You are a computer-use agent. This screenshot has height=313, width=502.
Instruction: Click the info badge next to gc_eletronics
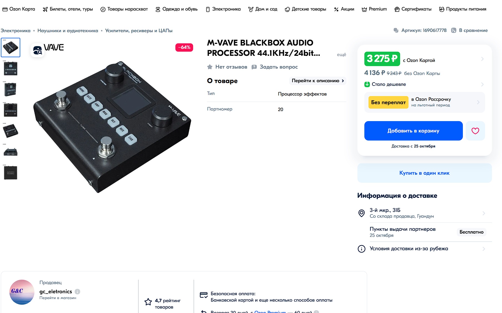77,292
